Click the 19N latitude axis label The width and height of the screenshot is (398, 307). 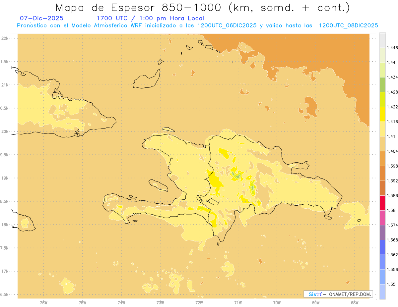coord(6,178)
